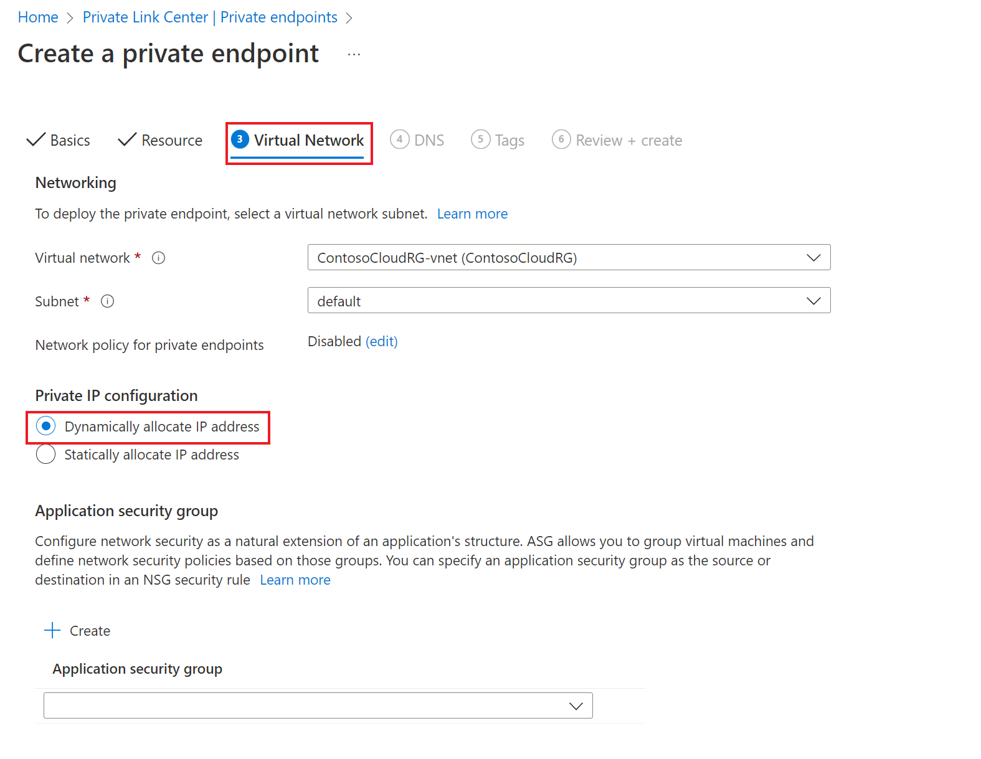This screenshot has height=759, width=981.
Task: Open Learn more link under Networking
Action: pos(472,214)
